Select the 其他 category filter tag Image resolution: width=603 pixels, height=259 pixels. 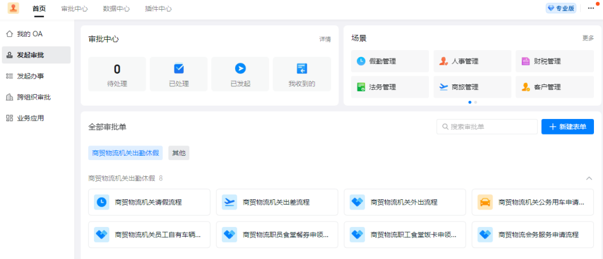[178, 153]
